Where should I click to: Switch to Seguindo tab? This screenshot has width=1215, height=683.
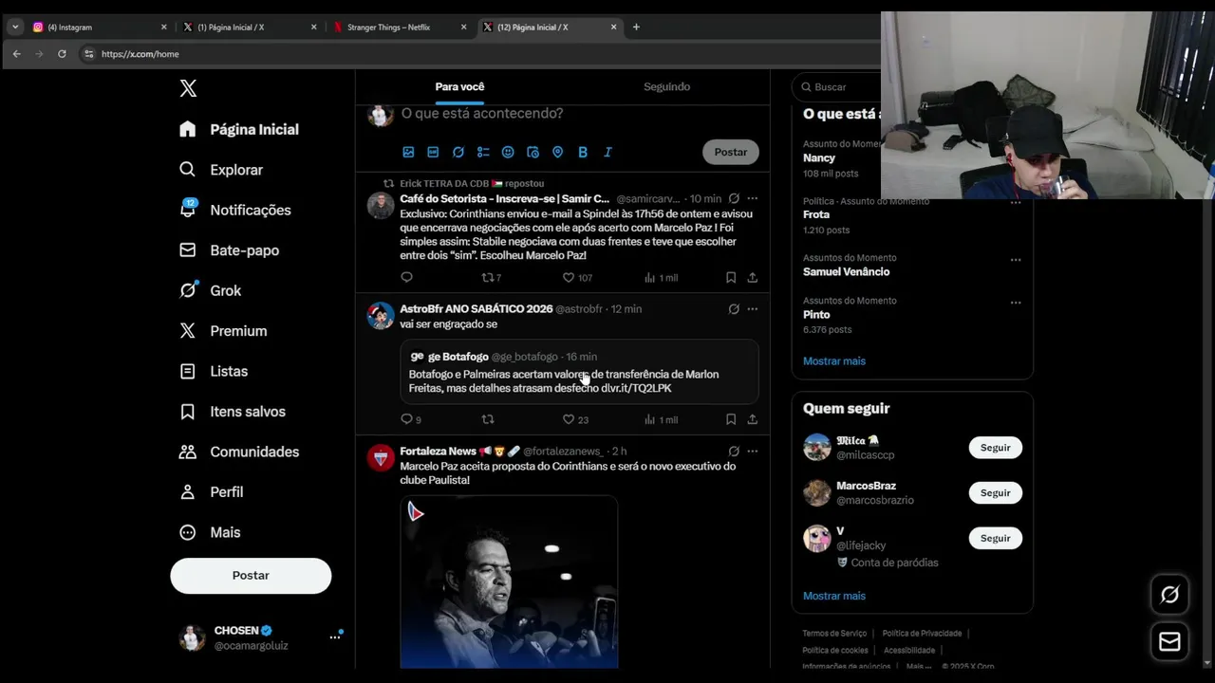(666, 86)
